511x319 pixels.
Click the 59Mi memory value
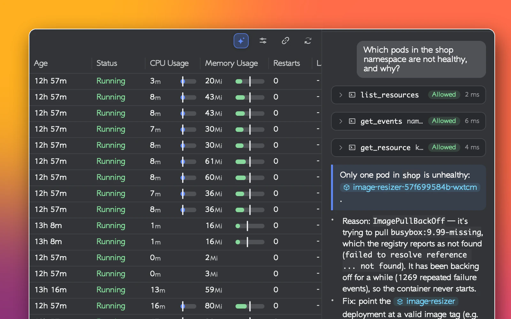pyautogui.click(x=214, y=290)
